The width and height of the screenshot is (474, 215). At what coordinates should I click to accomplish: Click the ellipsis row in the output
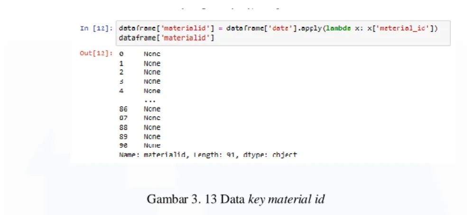pos(149,101)
